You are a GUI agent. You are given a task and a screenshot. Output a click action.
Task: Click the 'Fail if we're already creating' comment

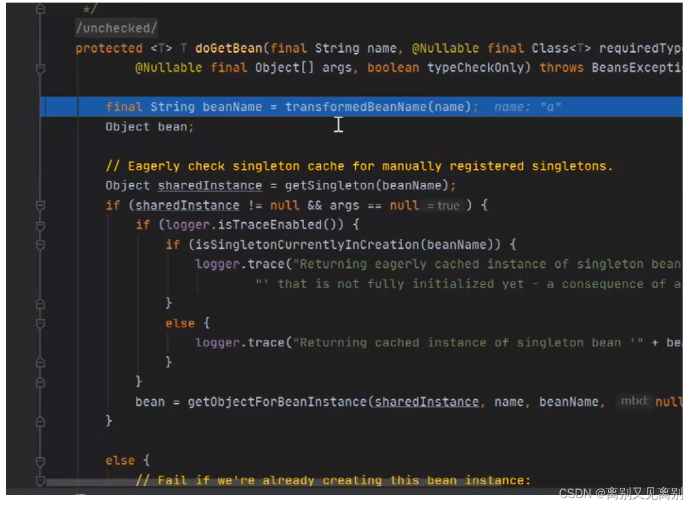point(333,480)
